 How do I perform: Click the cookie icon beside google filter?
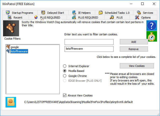[x=8, y=47]
